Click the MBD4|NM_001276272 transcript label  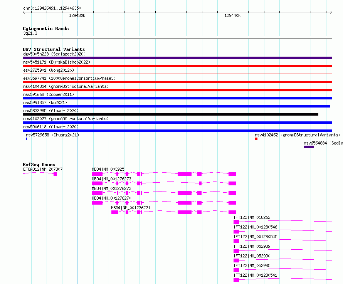tap(111, 188)
